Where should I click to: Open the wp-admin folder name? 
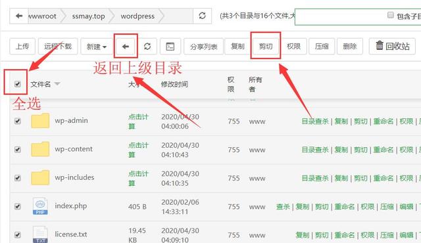coord(72,121)
